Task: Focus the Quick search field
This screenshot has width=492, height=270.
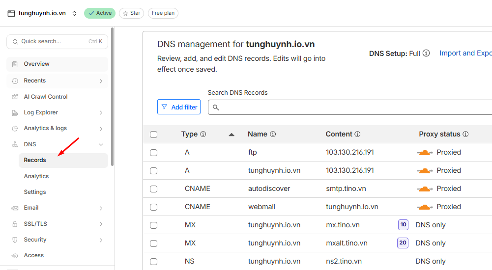Action: coord(57,42)
